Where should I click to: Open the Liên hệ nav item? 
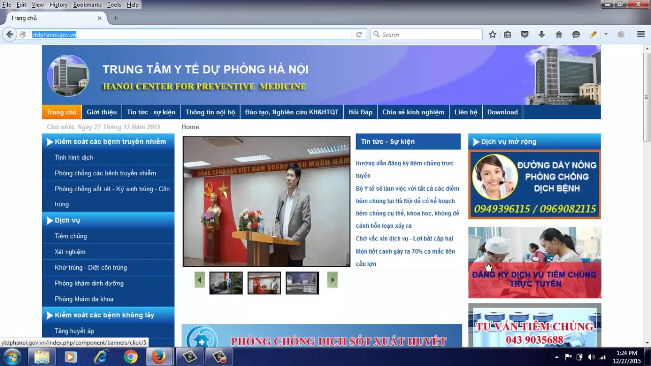[x=466, y=112]
